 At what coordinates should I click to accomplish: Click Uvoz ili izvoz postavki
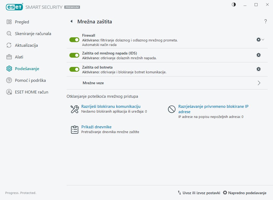pos(199,193)
